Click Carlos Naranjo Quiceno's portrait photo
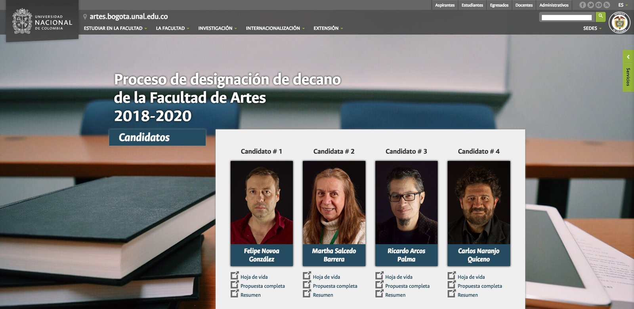The height and width of the screenshot is (309, 634). pyautogui.click(x=479, y=202)
